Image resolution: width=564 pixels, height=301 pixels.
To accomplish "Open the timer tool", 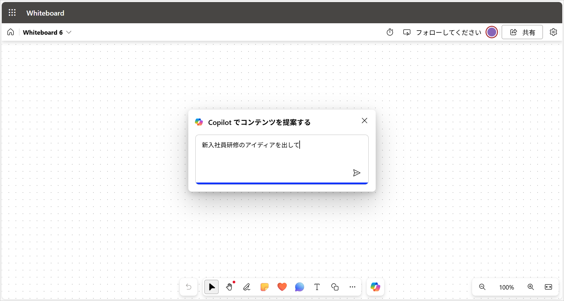I will coord(390,32).
